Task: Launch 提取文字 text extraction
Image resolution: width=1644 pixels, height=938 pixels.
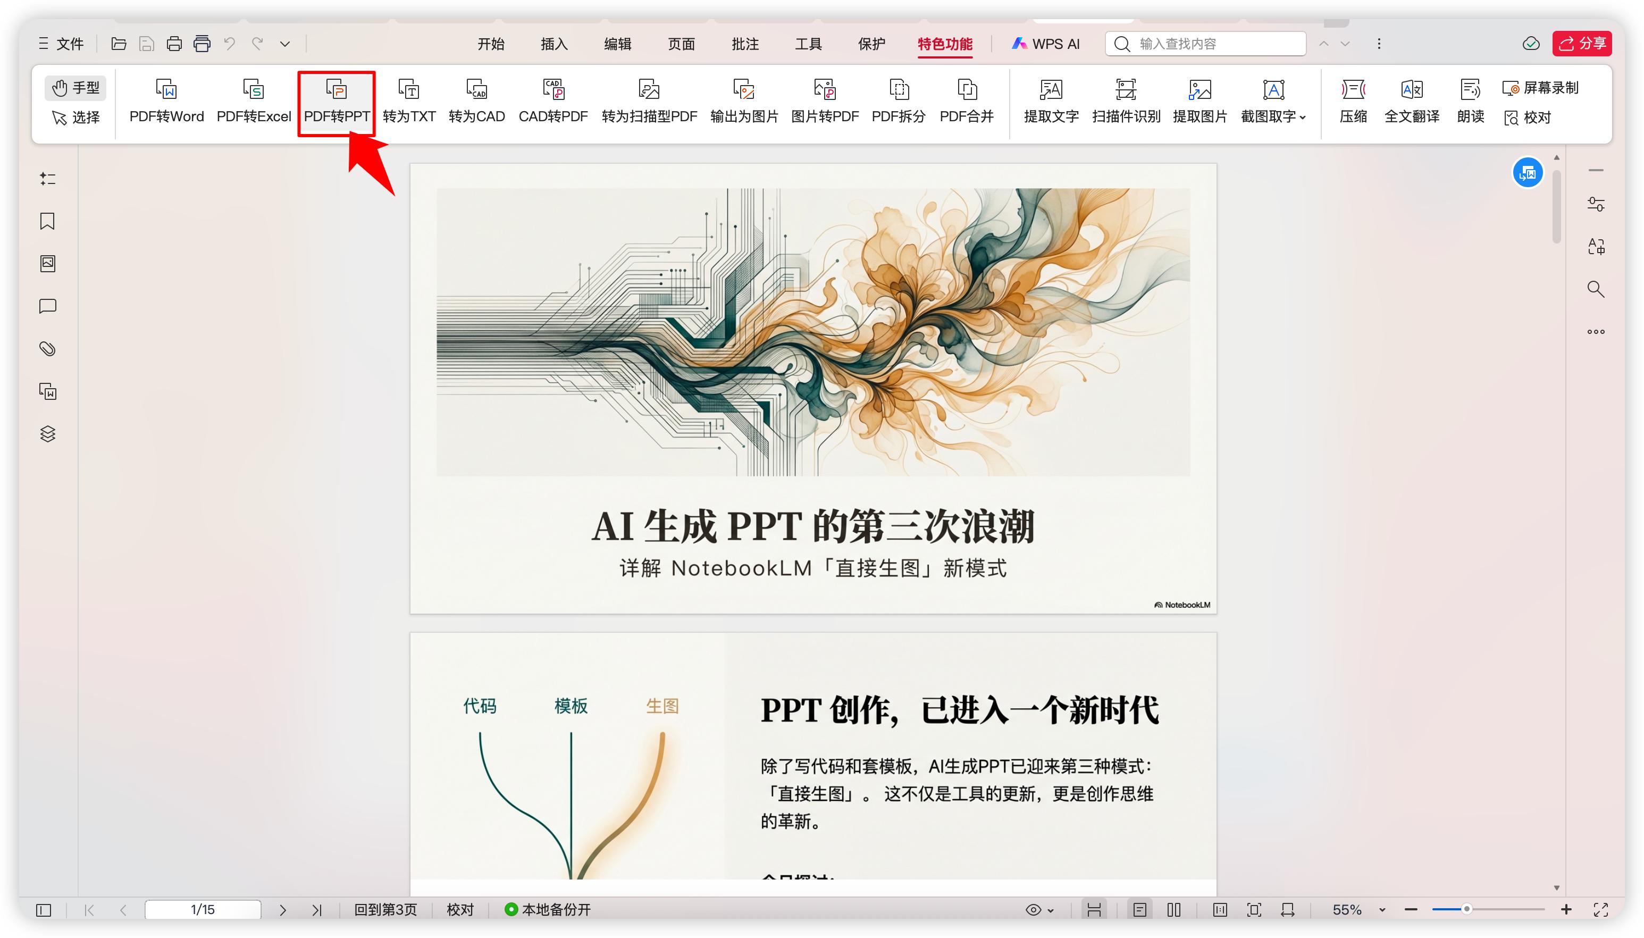Action: click(x=1051, y=101)
